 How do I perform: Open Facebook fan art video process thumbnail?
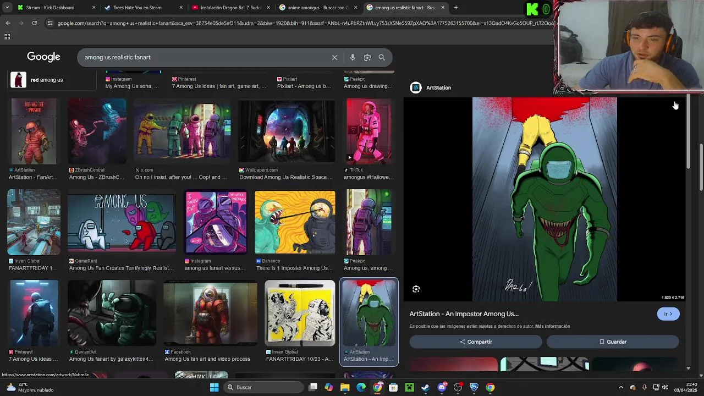tap(211, 313)
